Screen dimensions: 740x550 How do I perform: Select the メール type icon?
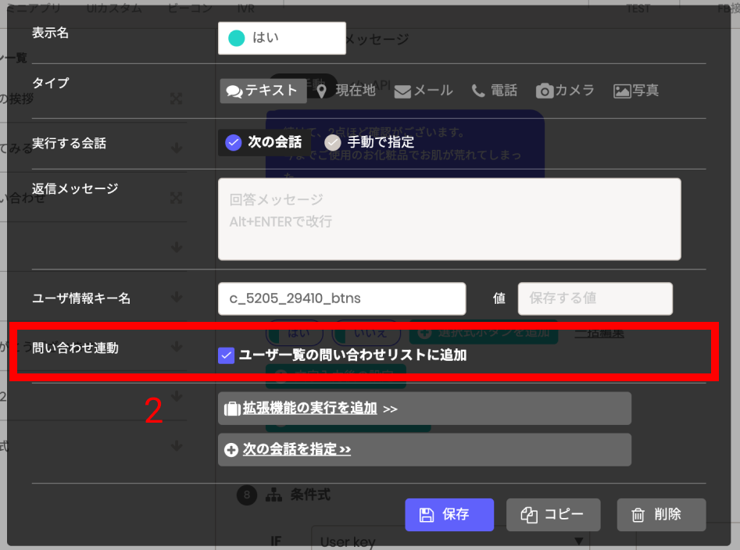tap(402, 91)
